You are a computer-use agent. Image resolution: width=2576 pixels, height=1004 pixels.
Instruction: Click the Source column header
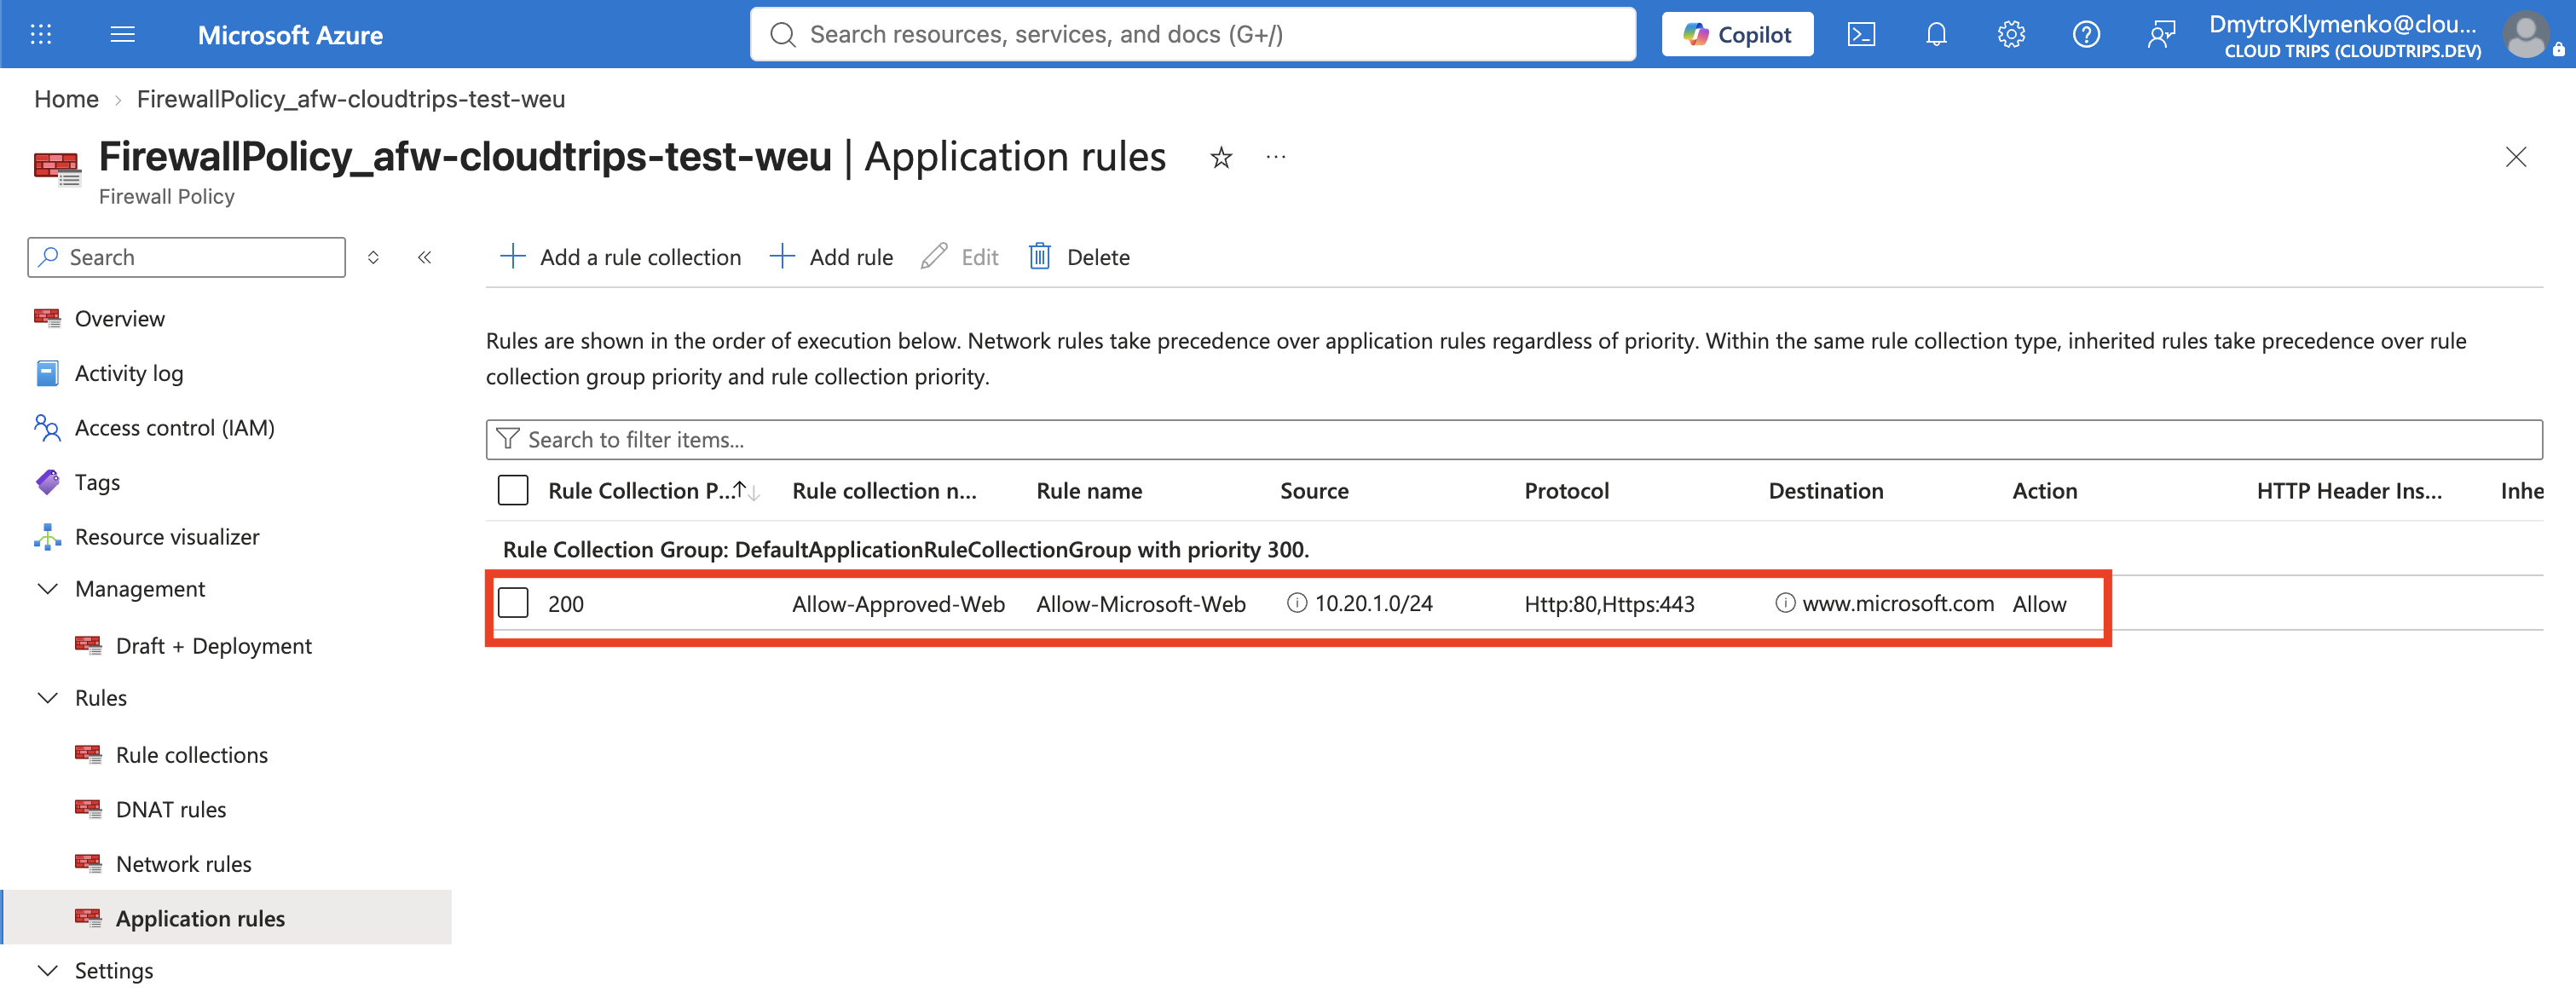1314,491
